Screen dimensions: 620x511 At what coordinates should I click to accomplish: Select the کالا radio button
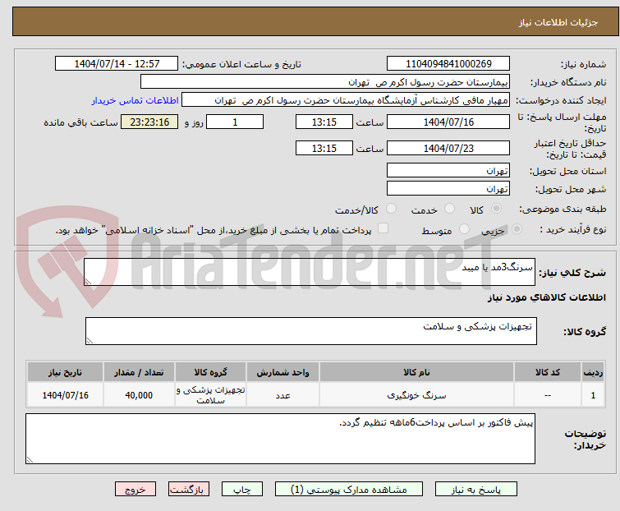(496, 209)
